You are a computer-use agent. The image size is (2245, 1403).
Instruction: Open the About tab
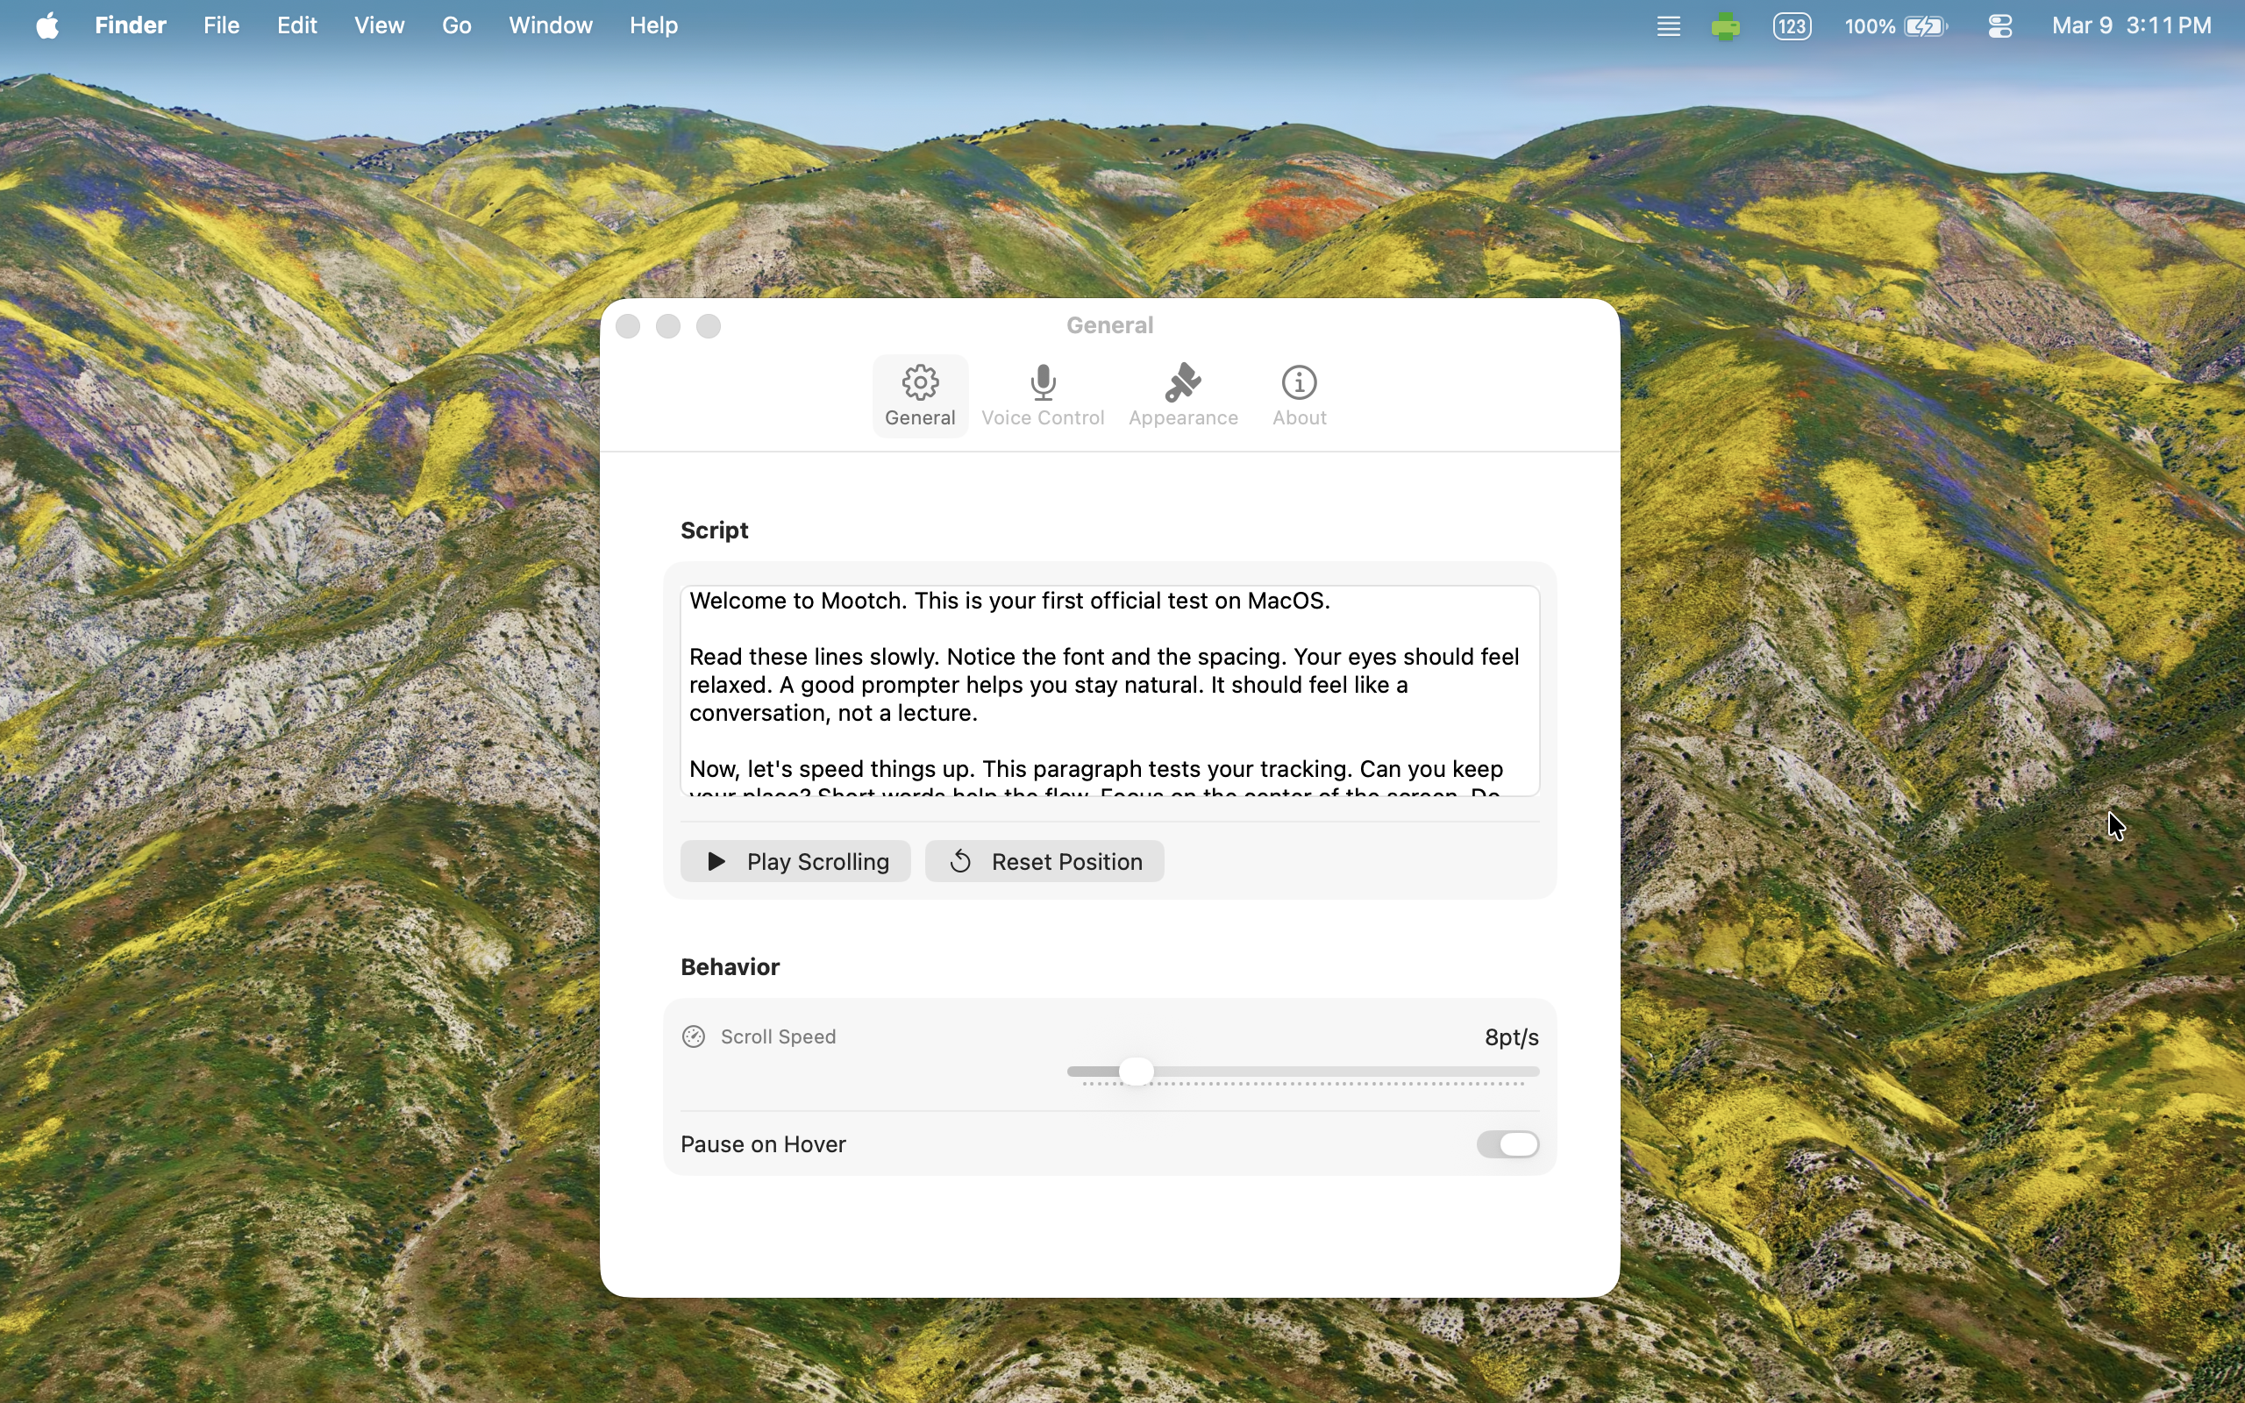1299,396
